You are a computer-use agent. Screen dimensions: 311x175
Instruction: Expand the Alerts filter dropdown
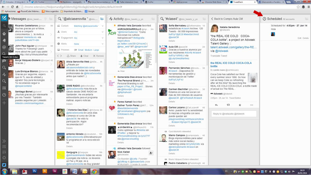(x=102, y=44)
